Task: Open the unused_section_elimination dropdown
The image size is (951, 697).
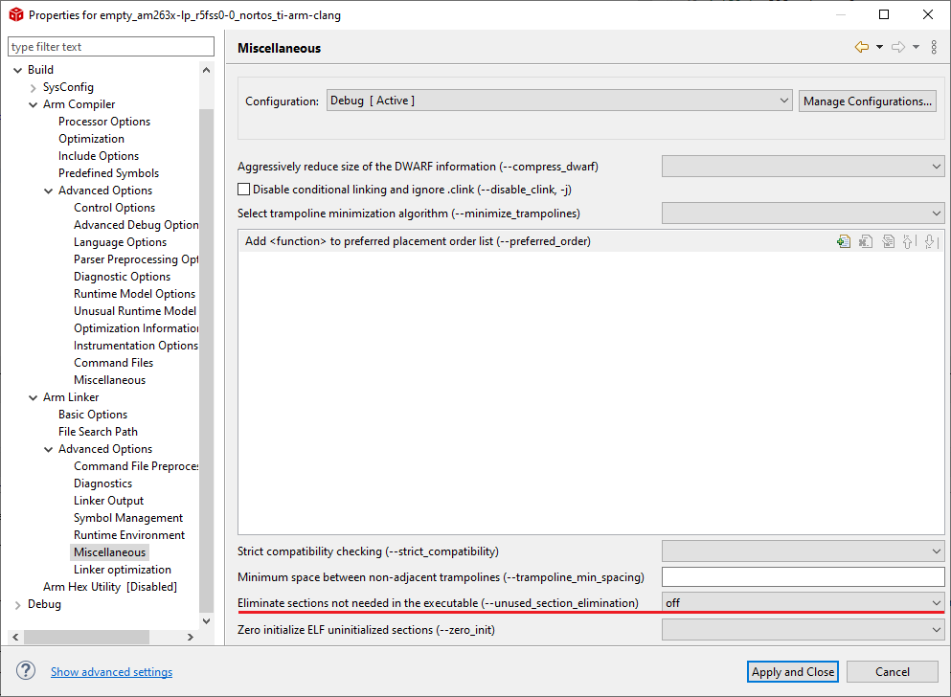Action: tap(803, 602)
